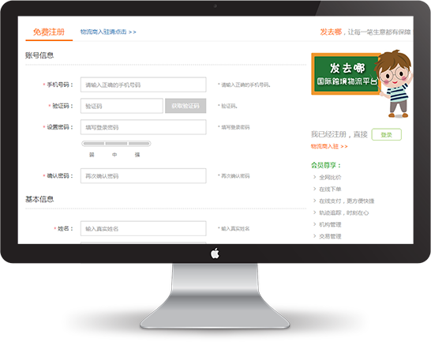This screenshot has height=342, width=431.
Task: Click the 确认密码 input field
Action: click(x=143, y=176)
